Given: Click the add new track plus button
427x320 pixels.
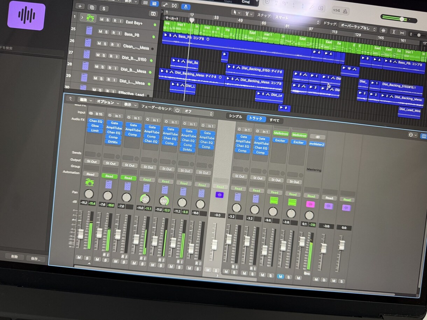Looking at the screenshot, I should [80, 6].
